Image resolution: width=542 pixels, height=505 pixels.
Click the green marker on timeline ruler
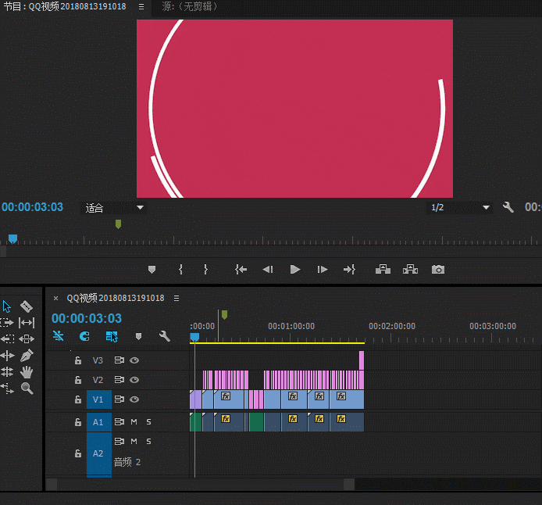coord(224,315)
